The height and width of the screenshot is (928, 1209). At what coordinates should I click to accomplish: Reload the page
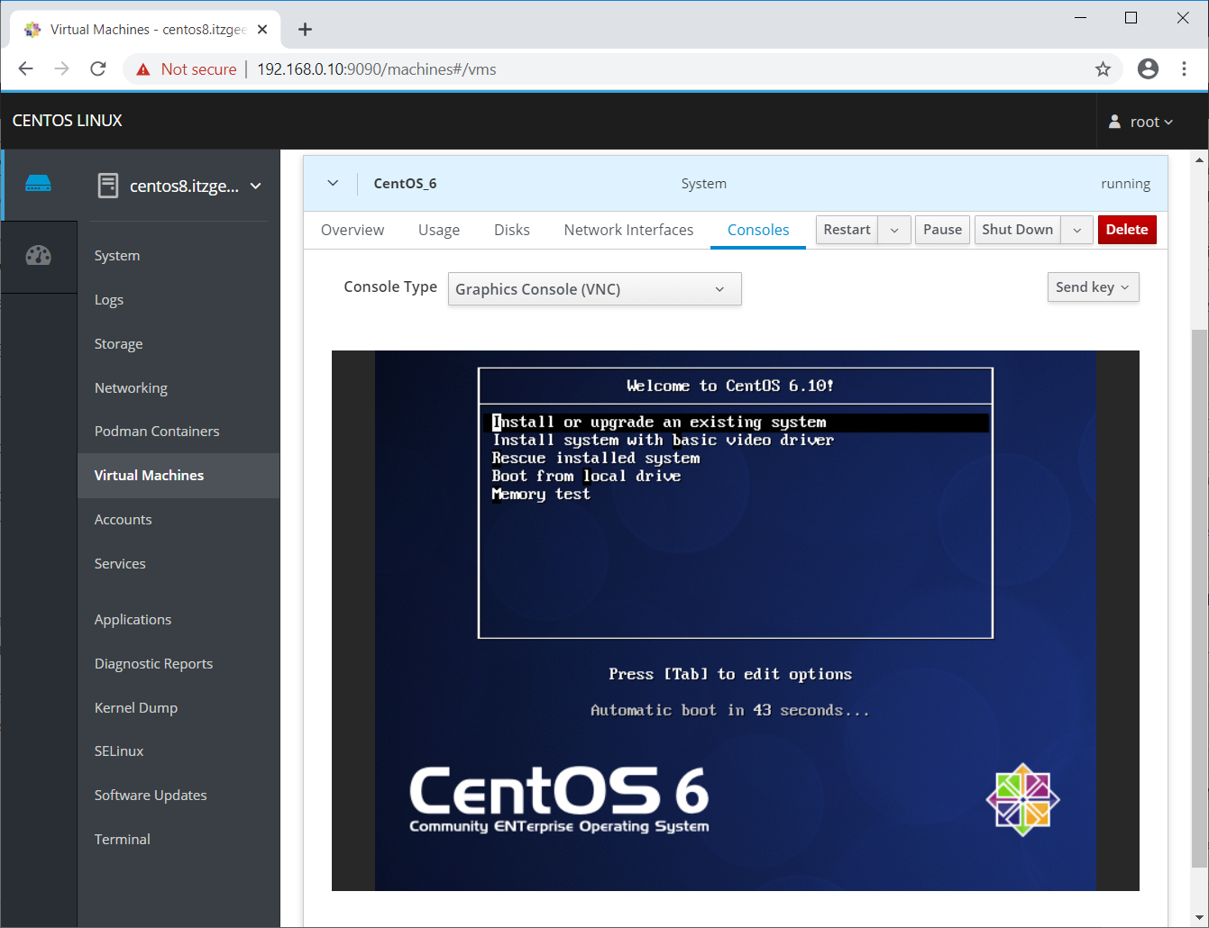point(98,69)
